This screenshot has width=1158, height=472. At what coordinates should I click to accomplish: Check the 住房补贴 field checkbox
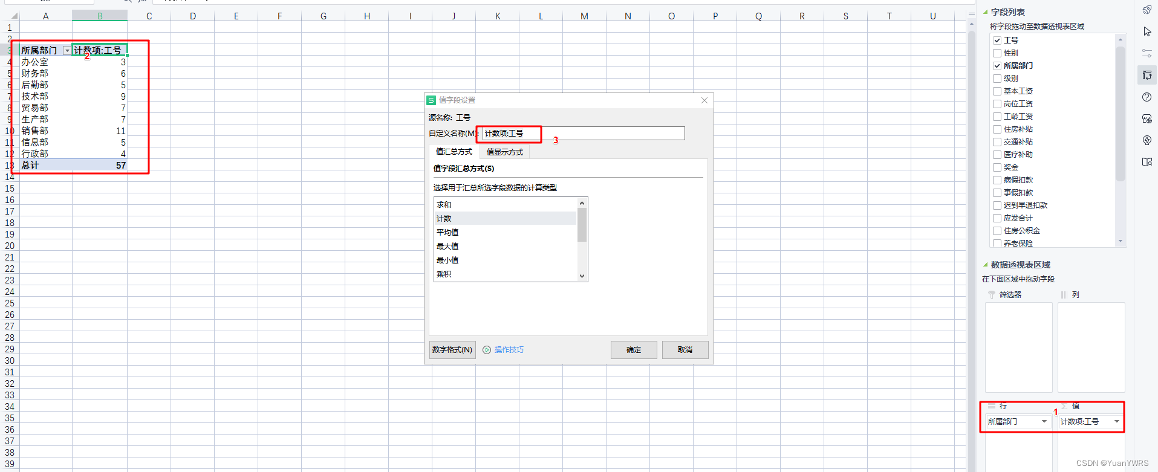(x=997, y=129)
